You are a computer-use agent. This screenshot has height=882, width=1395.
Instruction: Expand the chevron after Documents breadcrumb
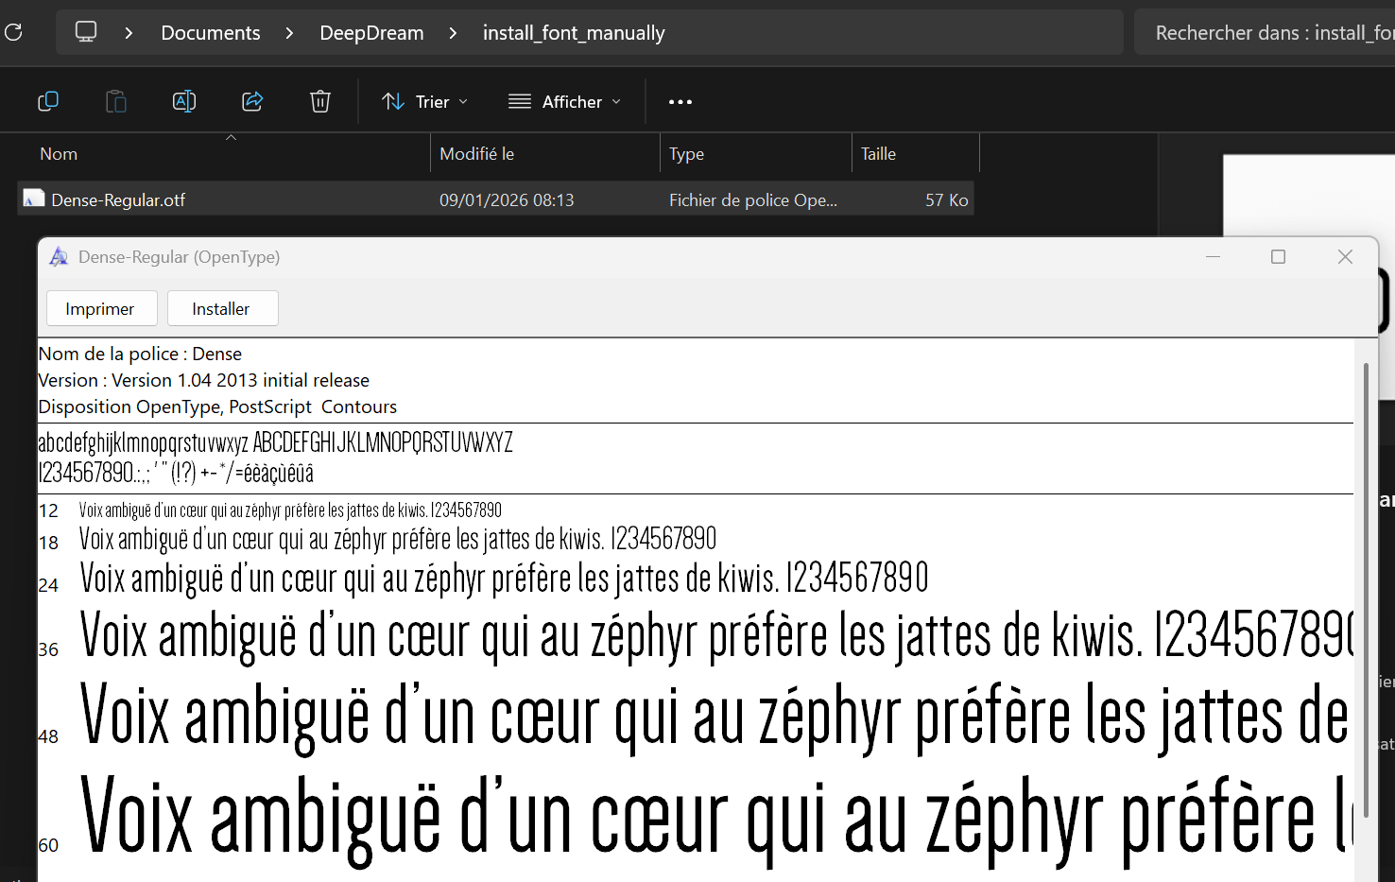click(289, 33)
